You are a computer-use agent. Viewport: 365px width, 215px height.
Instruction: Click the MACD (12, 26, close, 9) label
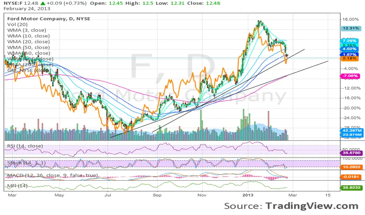pos(52,175)
